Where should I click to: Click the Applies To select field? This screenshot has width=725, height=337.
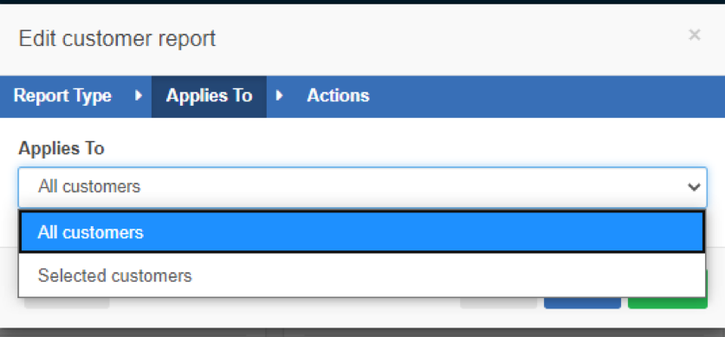click(362, 187)
